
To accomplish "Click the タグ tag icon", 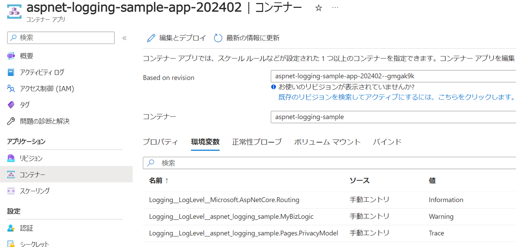I will coord(11,105).
